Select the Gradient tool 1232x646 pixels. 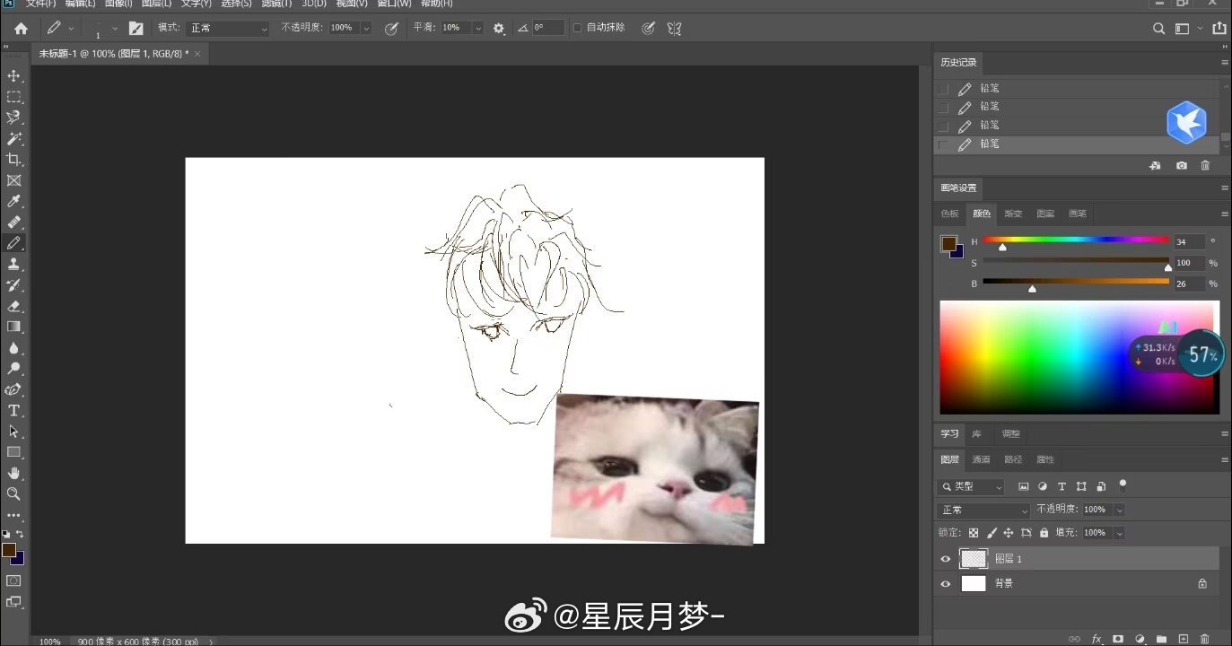(13, 327)
